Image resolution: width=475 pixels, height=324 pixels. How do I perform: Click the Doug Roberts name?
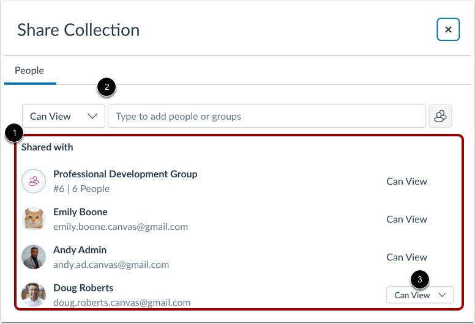click(83, 288)
